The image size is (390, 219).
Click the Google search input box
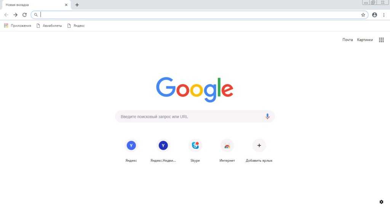(195, 116)
